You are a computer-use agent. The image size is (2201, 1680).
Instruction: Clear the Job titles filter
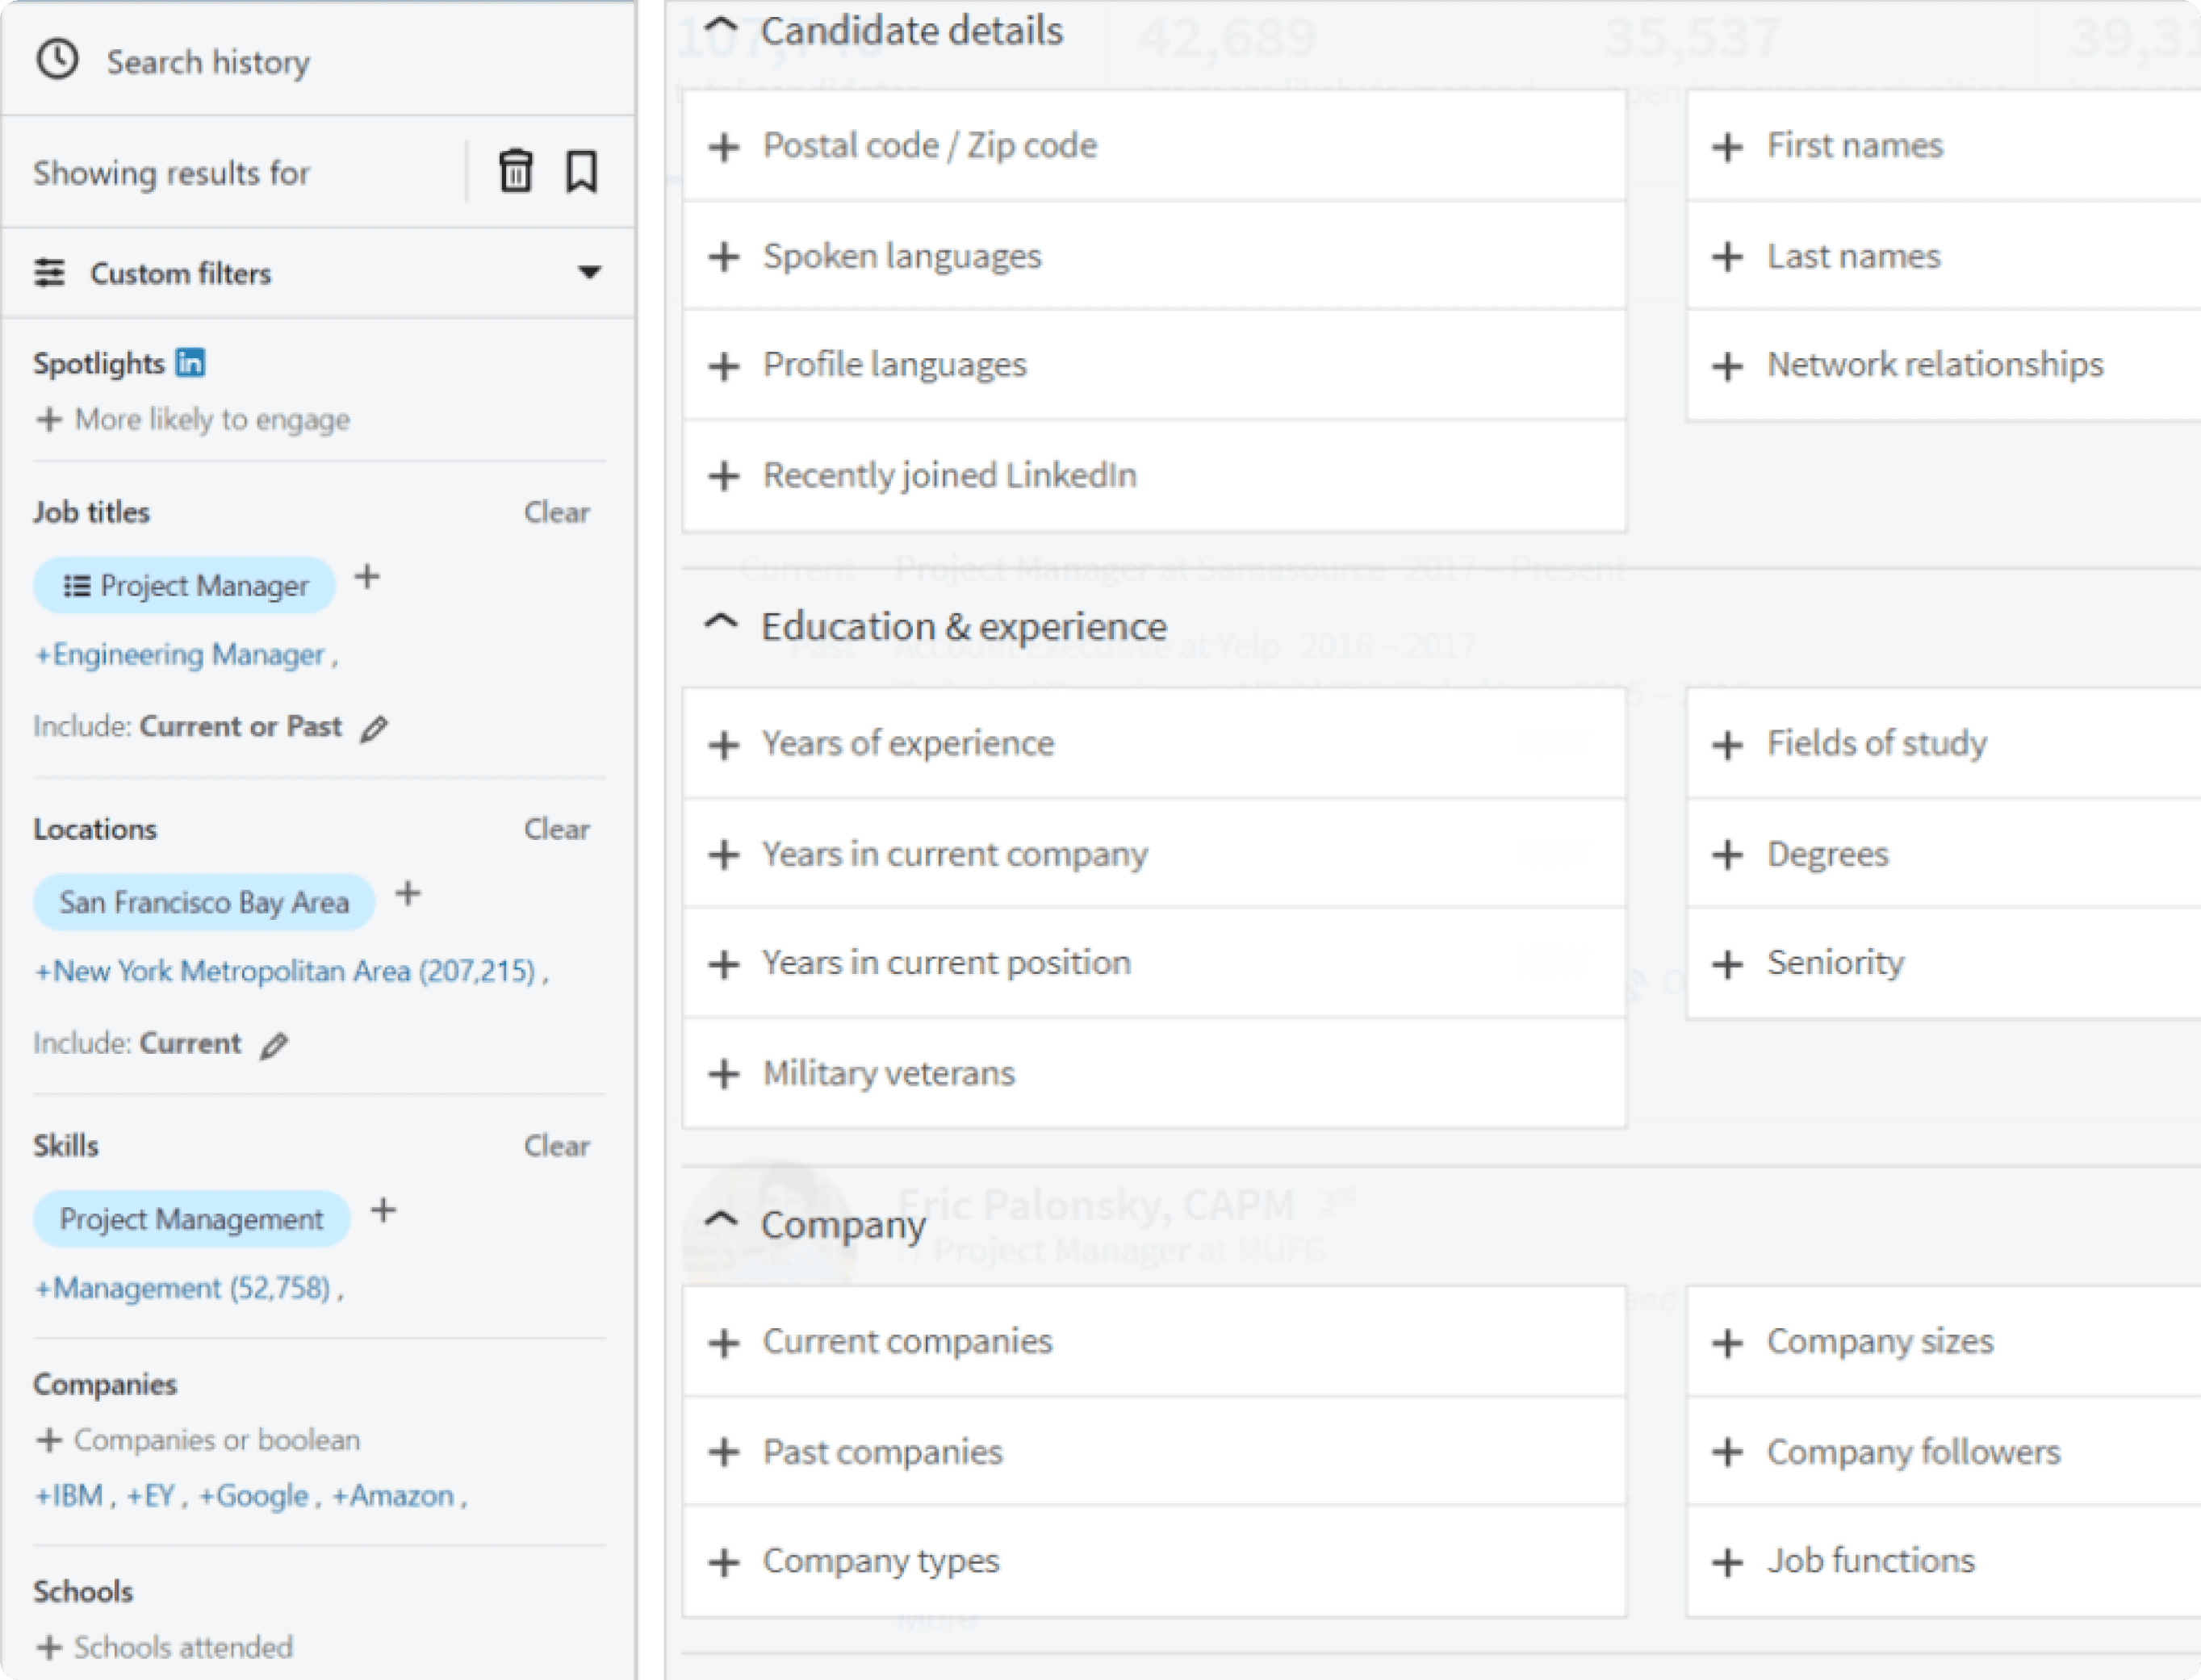pos(556,512)
